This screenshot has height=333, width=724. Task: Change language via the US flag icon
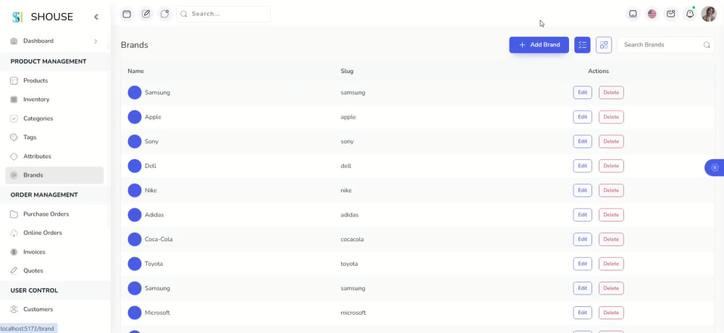pos(652,14)
